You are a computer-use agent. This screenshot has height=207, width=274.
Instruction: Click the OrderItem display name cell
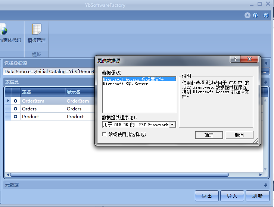[80, 101]
